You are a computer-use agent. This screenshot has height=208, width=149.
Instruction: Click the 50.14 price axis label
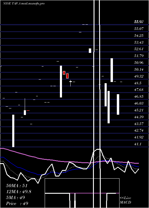(x=139, y=69)
